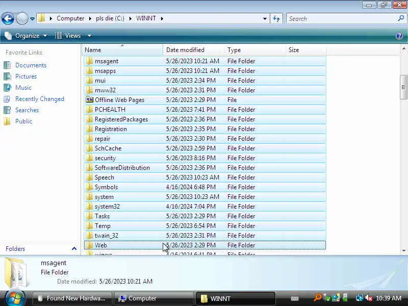Select the Offline Web Pages icon
Screen dimensions: 408x306
coord(89,100)
